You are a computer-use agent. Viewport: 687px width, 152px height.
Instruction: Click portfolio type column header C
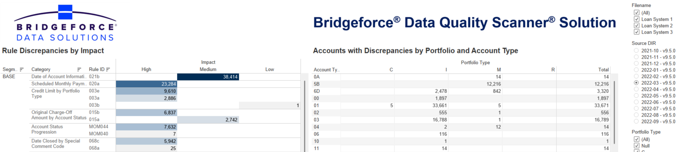(391, 70)
